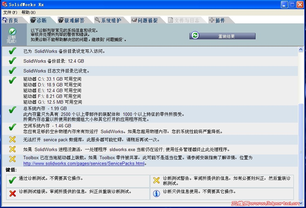Click the vertical scrollbar thumb
Screen dimensions: 306x208
click(x=301, y=152)
